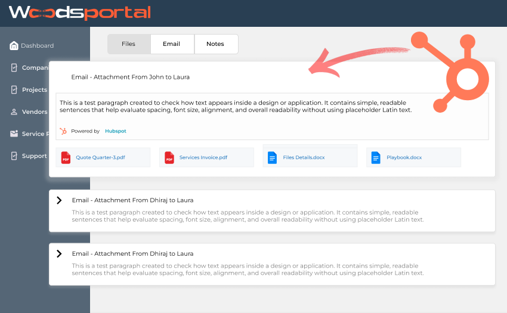Go to Dashboard in sidebar

(38, 45)
